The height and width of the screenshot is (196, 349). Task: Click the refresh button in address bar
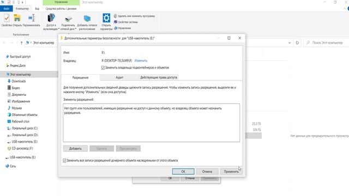coord(297,42)
